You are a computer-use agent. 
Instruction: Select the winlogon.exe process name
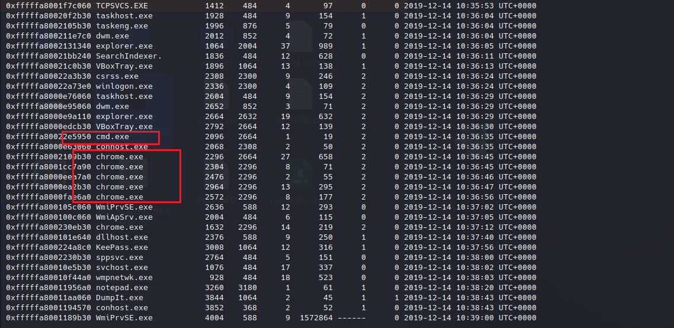124,86
